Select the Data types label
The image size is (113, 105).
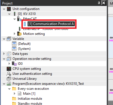[x=20, y=54]
